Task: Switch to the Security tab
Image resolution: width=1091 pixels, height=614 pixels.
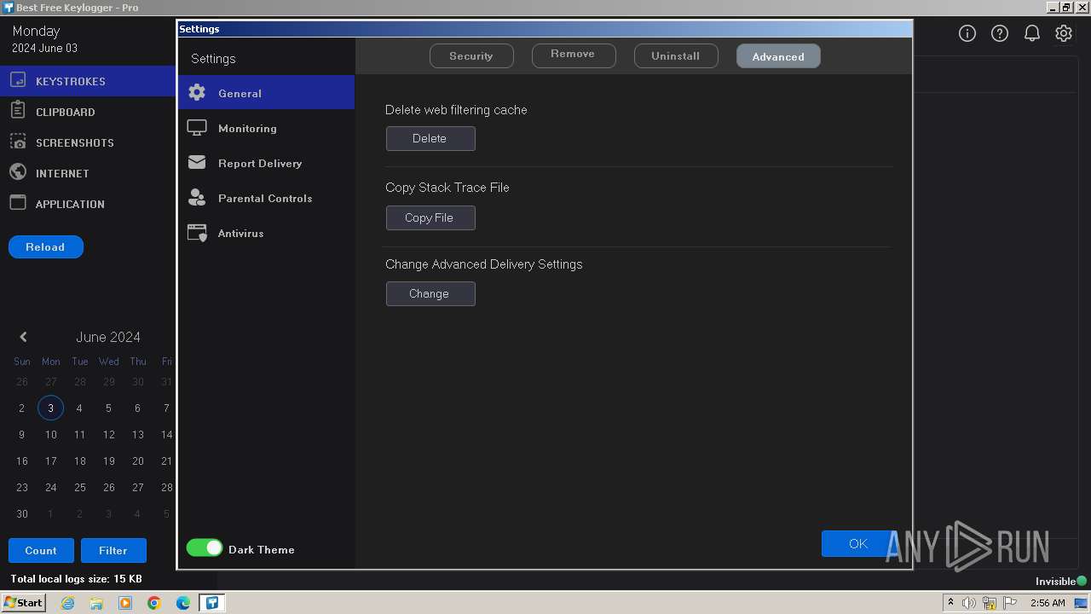Action: point(471,56)
